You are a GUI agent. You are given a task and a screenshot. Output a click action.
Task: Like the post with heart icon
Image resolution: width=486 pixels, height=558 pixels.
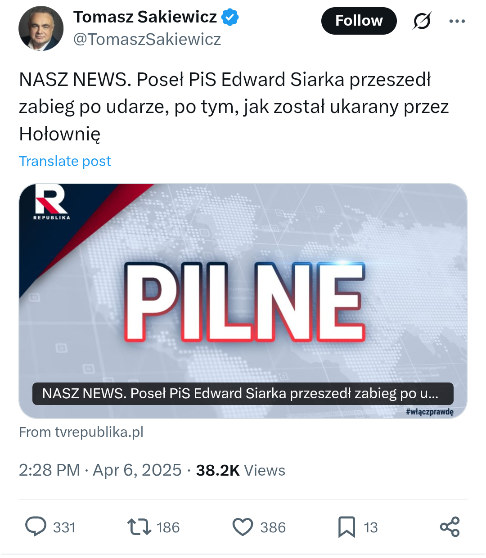[243, 527]
